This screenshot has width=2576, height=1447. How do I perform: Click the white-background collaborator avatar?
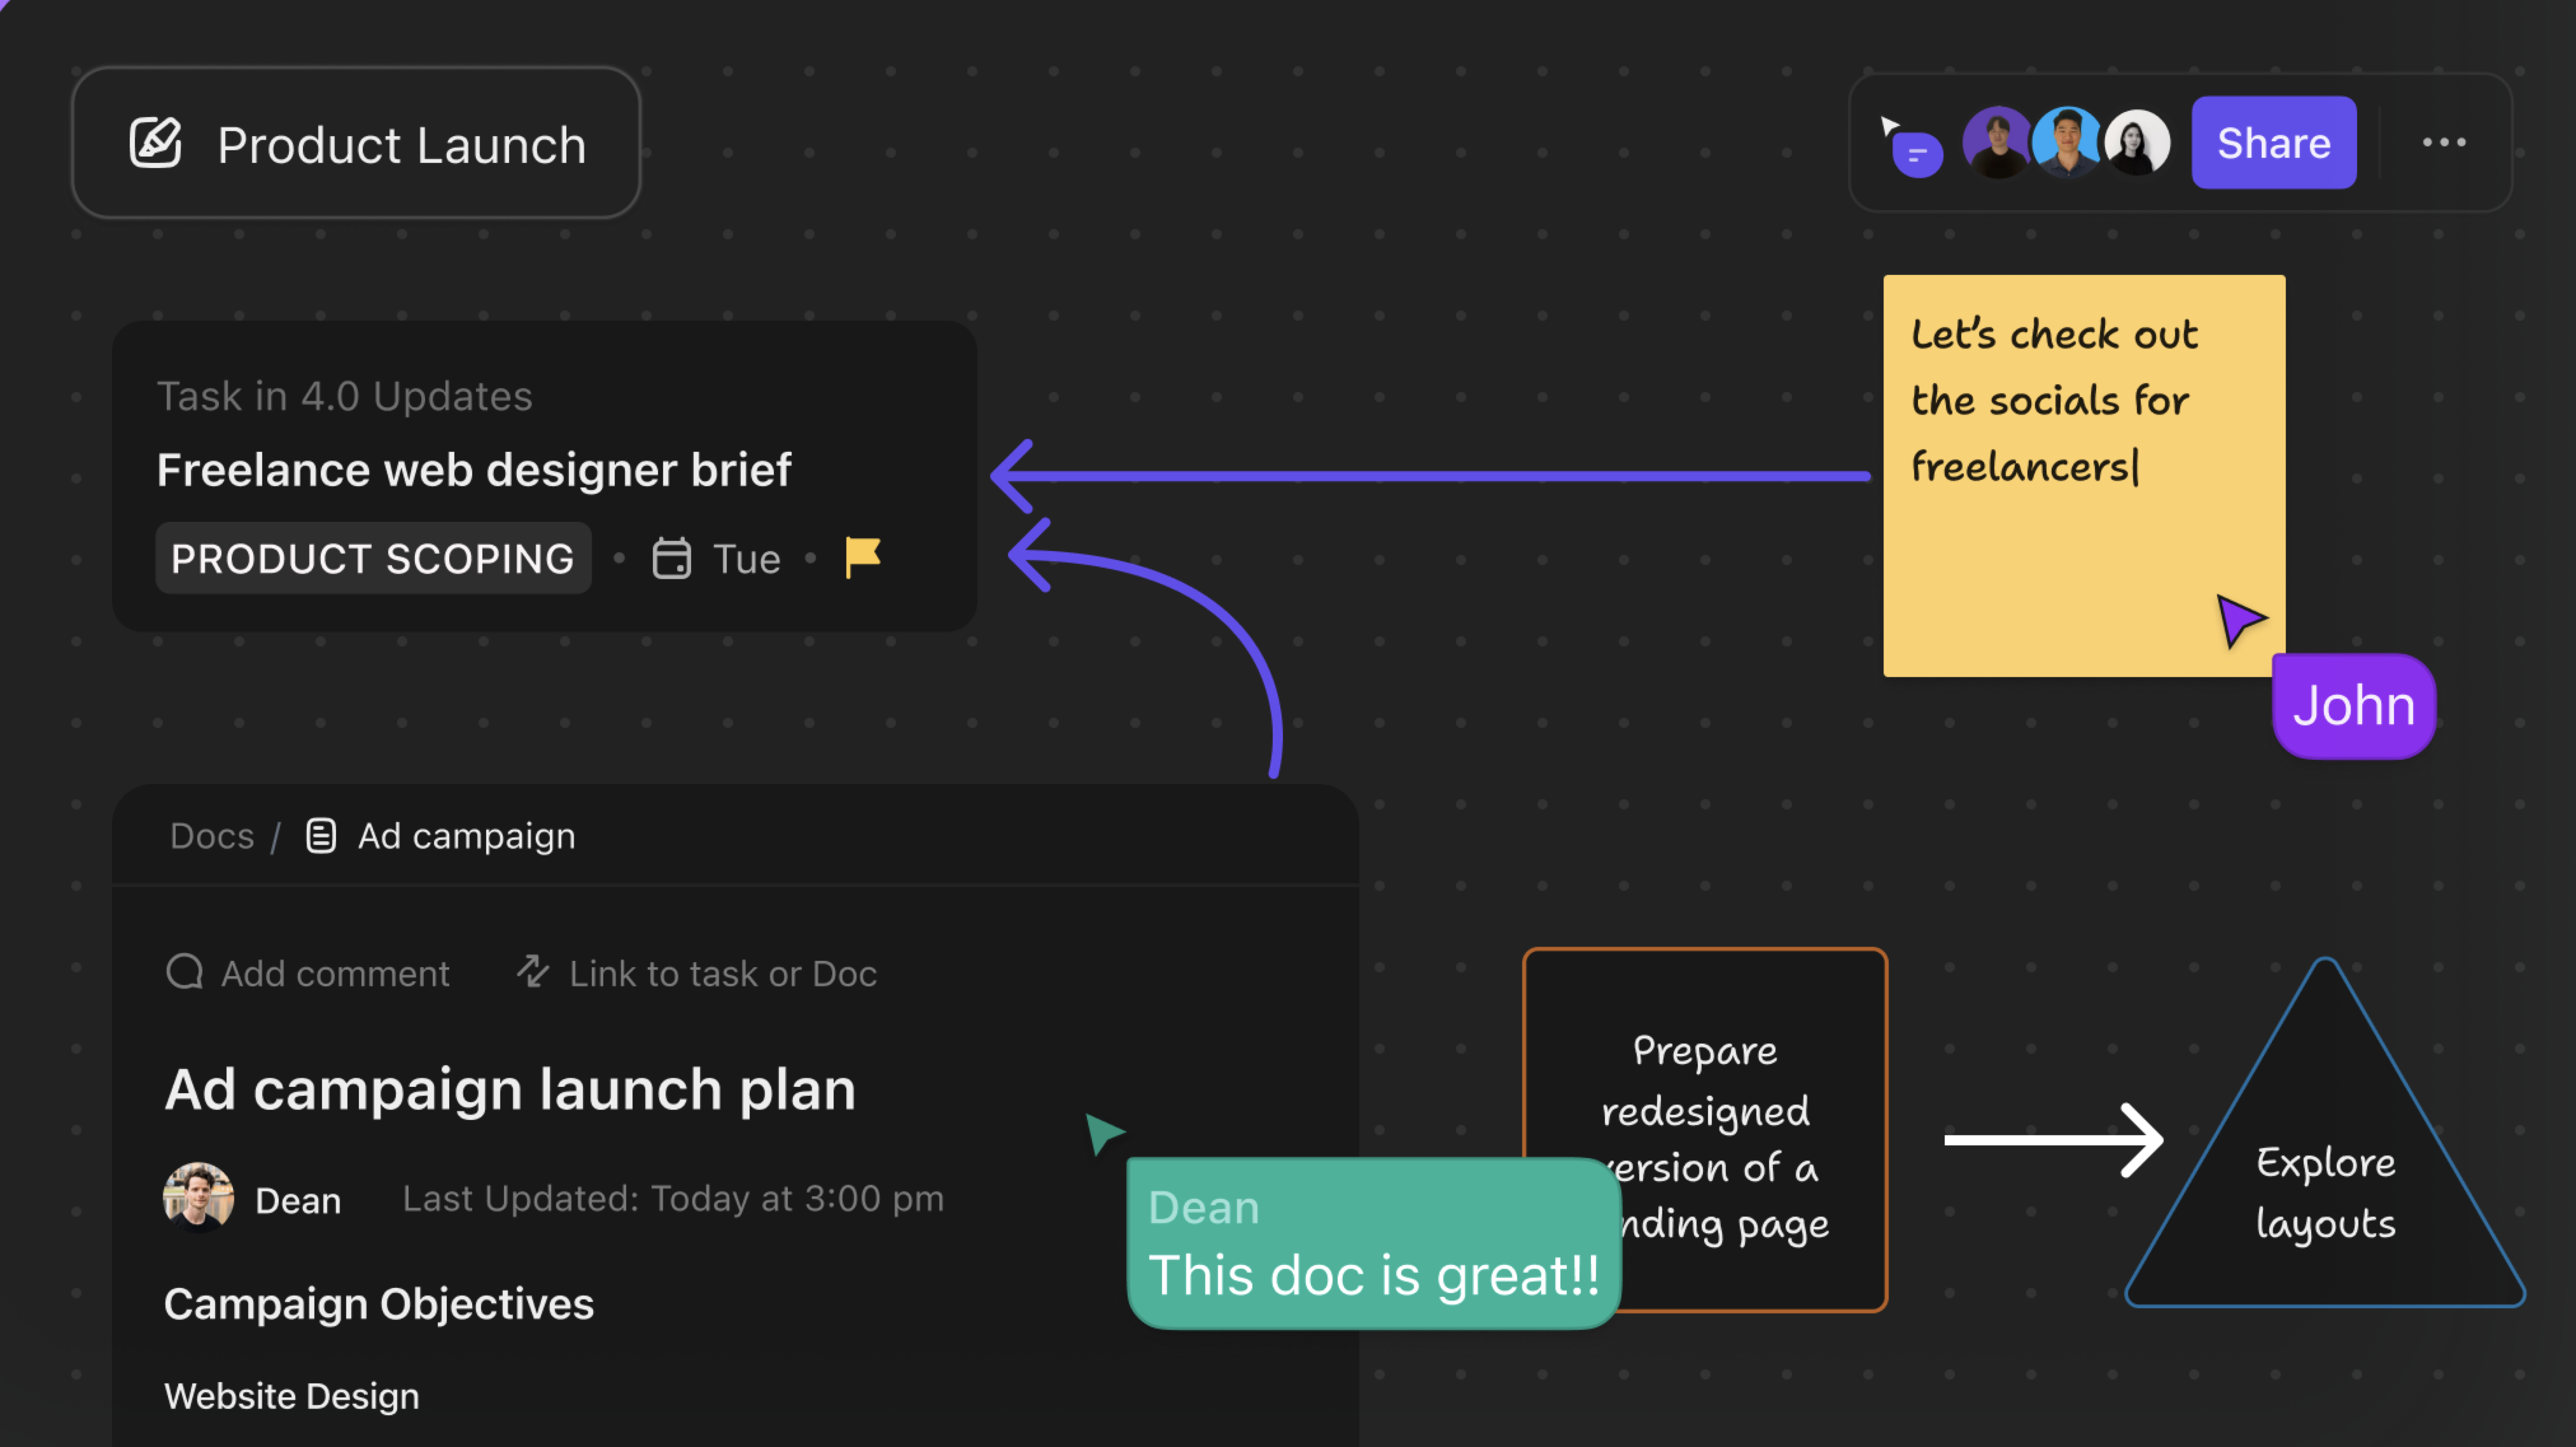[x=2136, y=143]
